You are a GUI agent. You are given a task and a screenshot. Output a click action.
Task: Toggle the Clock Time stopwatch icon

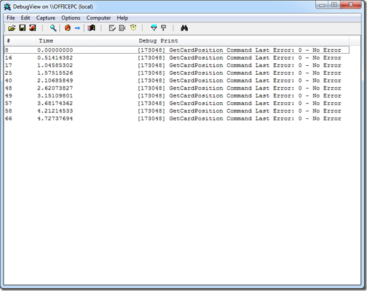(x=133, y=28)
